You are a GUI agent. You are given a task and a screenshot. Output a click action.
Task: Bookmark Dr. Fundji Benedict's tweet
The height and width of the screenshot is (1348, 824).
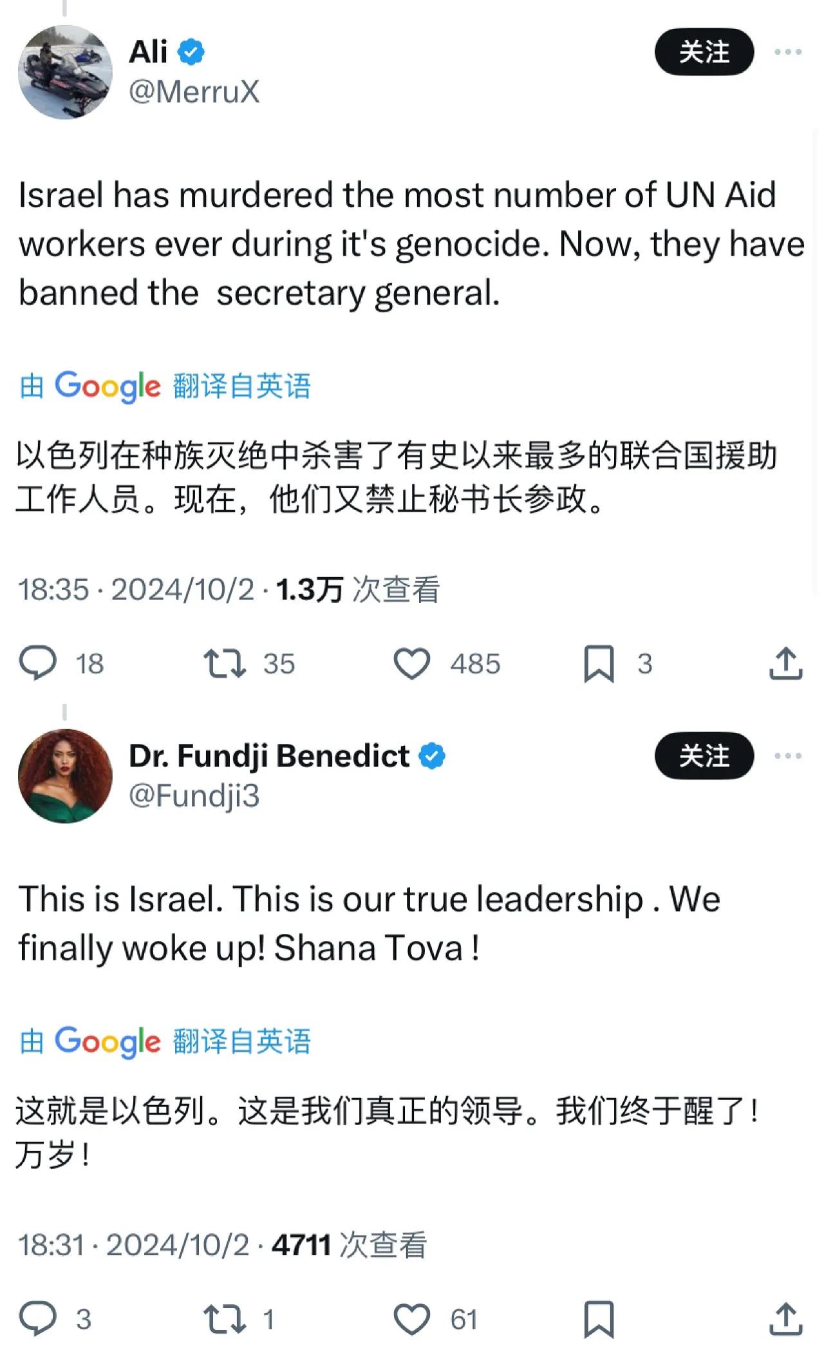(x=599, y=1319)
